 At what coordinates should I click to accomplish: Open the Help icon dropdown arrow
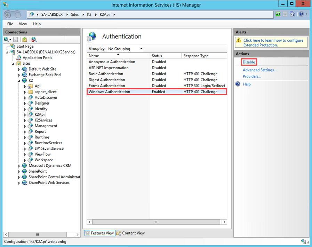pos(306,14)
